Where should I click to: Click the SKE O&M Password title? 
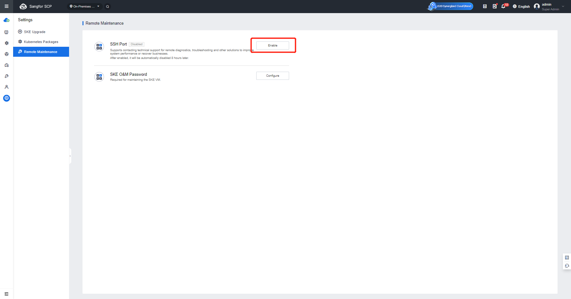(128, 74)
